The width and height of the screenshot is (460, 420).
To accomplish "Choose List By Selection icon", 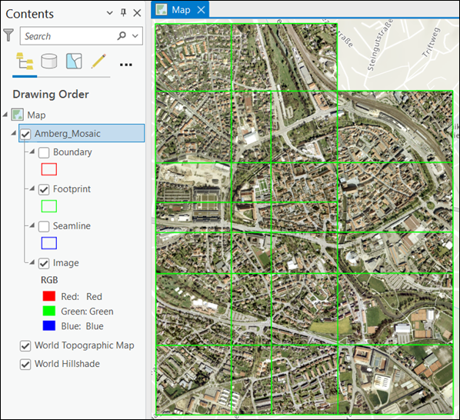I will coord(74,61).
